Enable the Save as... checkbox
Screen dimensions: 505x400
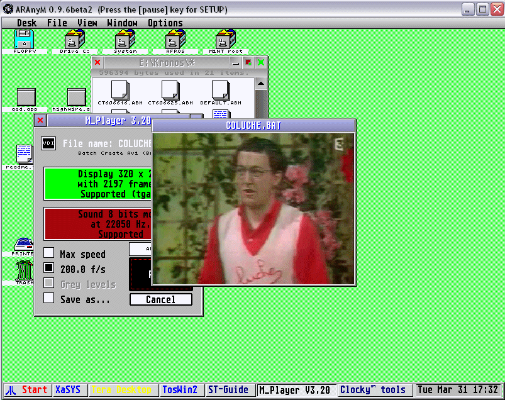(x=48, y=298)
